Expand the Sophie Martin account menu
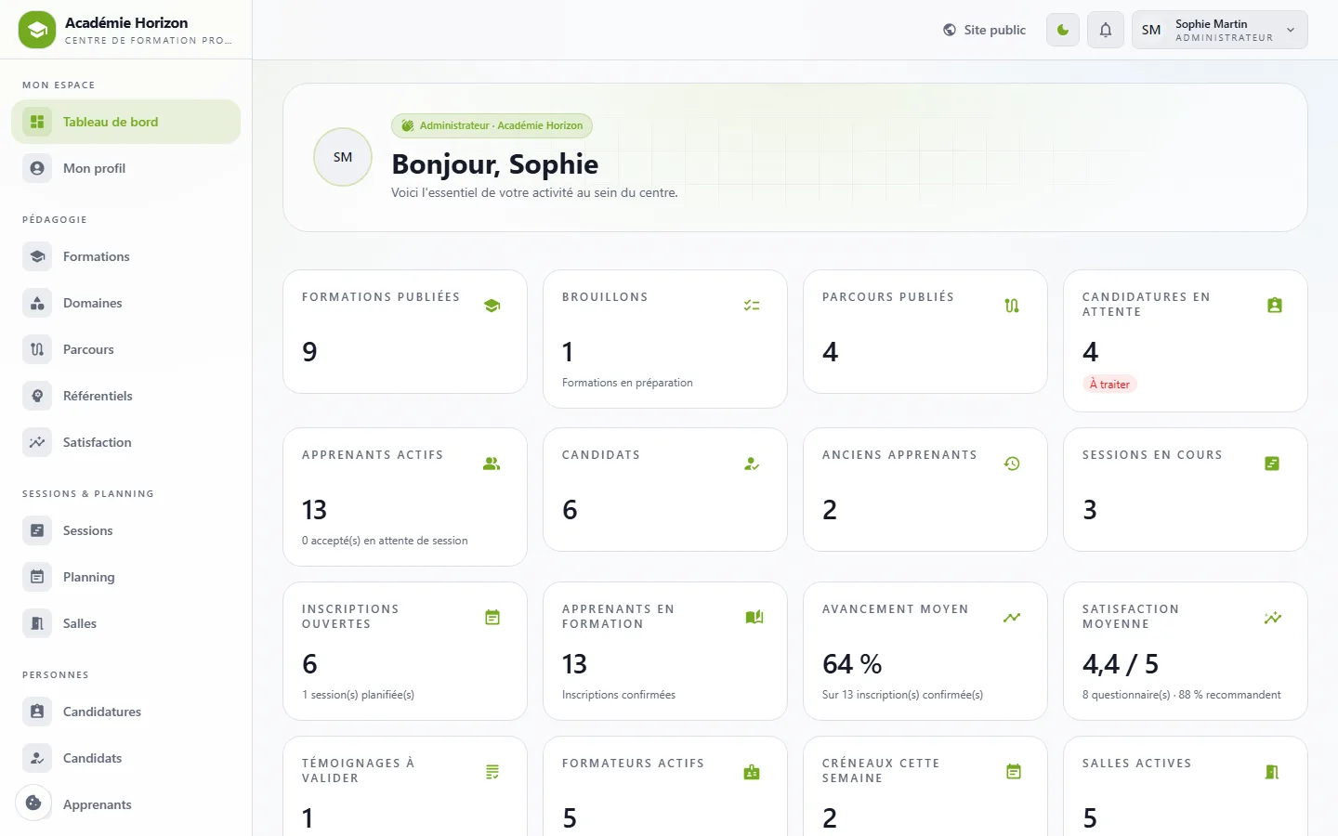 click(x=1219, y=30)
